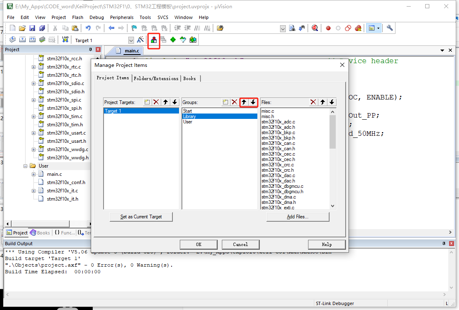Confirm the dialog with OK
This screenshot has width=459, height=310.
[x=198, y=244]
